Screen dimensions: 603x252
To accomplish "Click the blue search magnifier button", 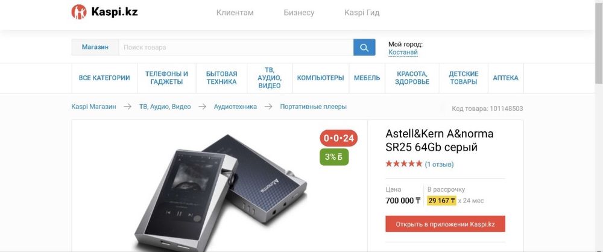I will [x=364, y=47].
